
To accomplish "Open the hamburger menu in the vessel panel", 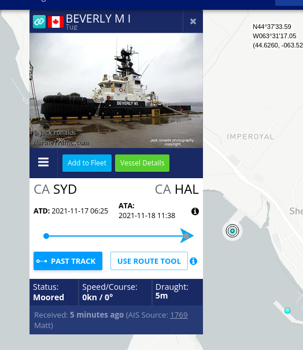I will [43, 162].
